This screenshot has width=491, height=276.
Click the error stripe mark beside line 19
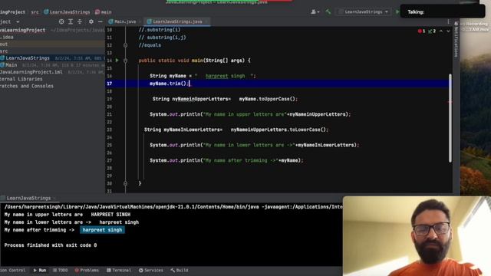[x=450, y=102]
